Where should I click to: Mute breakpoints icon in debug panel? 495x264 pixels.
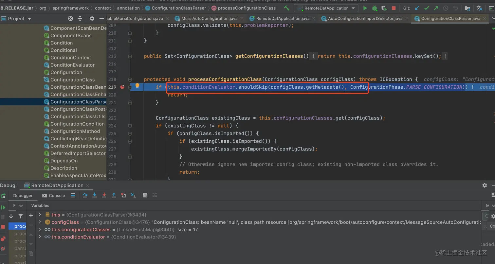click(3, 249)
